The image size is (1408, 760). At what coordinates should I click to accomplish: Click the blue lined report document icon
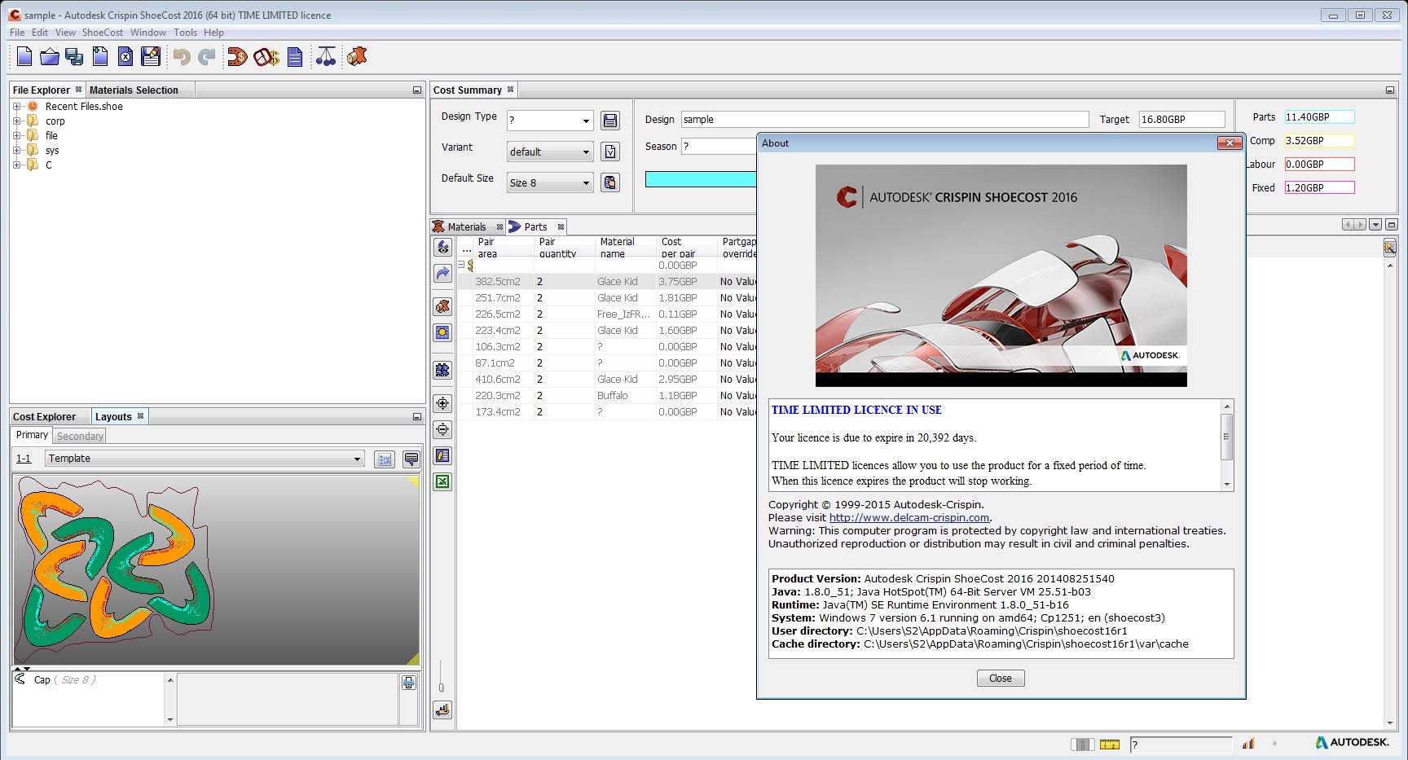pyautogui.click(x=295, y=57)
